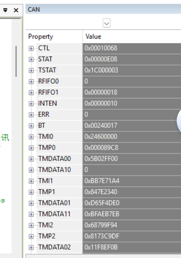Viewport: 181px width, 258px height.
Task: Open the dropdown chevron below CAN title
Action: coord(107,23)
